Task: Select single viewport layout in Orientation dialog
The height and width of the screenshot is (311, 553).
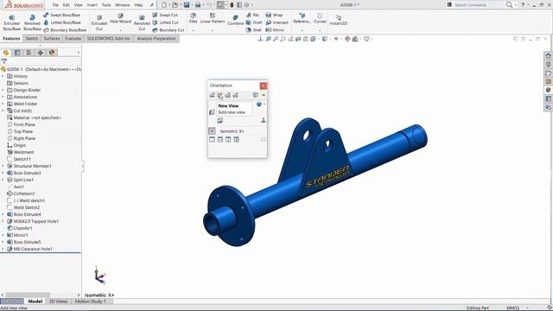Action: [x=212, y=140]
